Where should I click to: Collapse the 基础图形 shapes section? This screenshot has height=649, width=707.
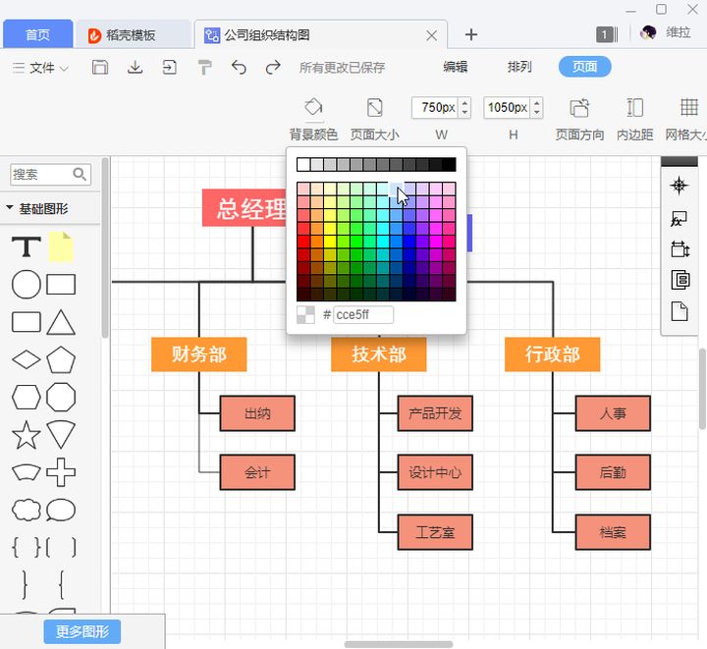10,208
